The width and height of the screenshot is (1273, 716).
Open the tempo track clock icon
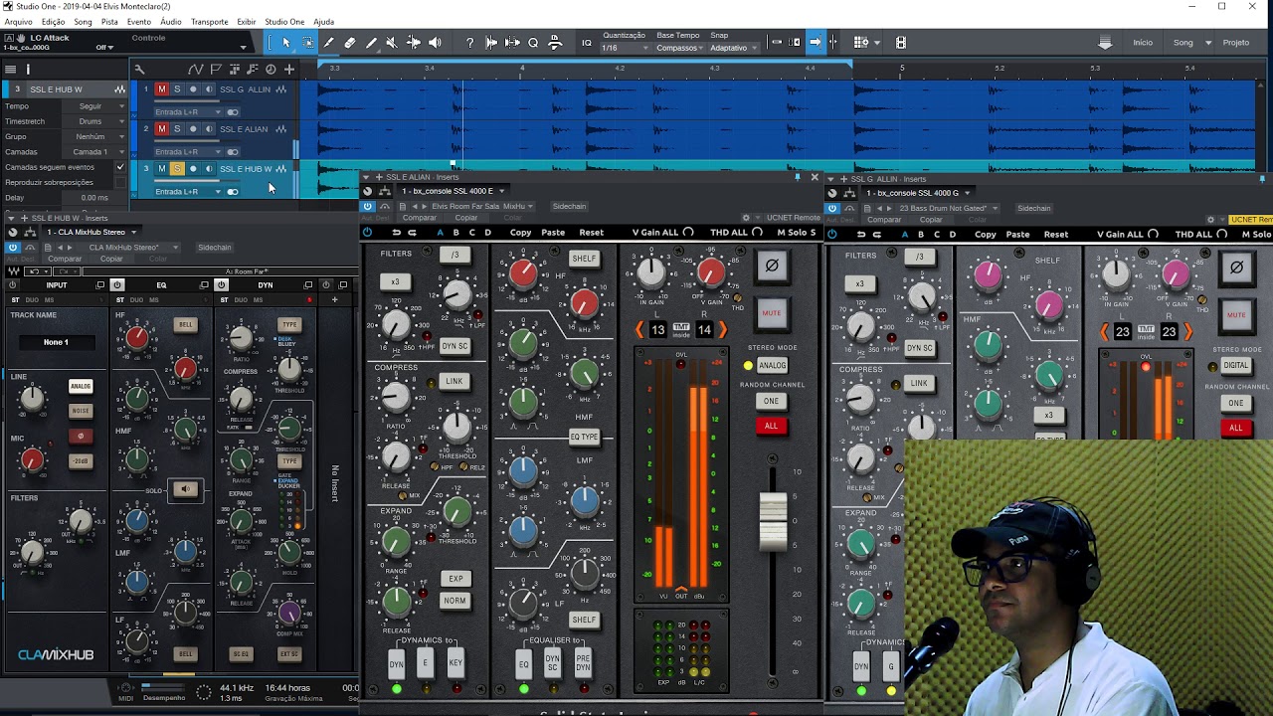tap(270, 69)
